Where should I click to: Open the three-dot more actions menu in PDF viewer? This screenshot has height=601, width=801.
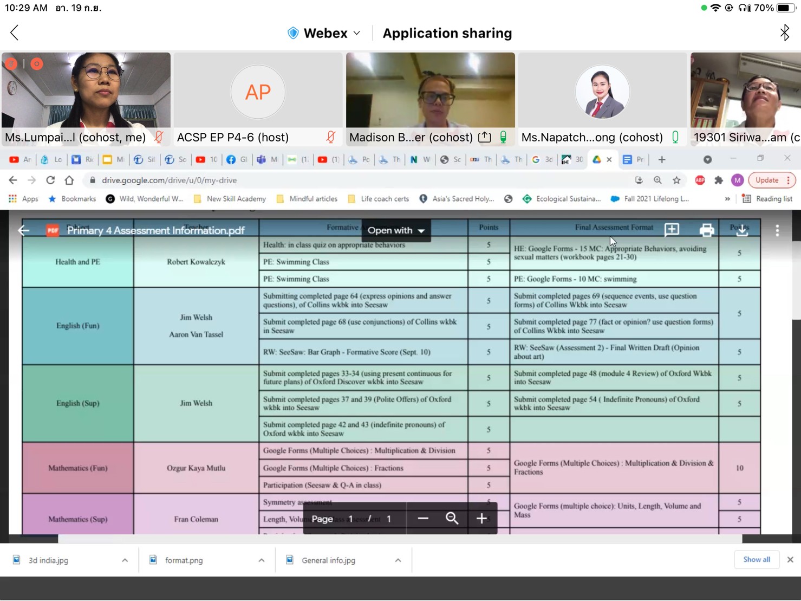pos(777,230)
